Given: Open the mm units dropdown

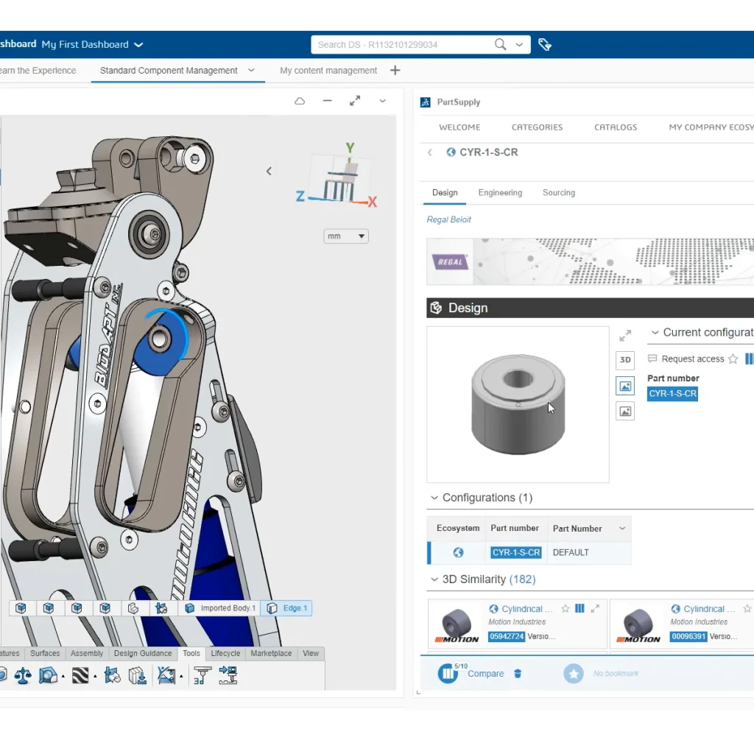Looking at the screenshot, I should click(345, 236).
